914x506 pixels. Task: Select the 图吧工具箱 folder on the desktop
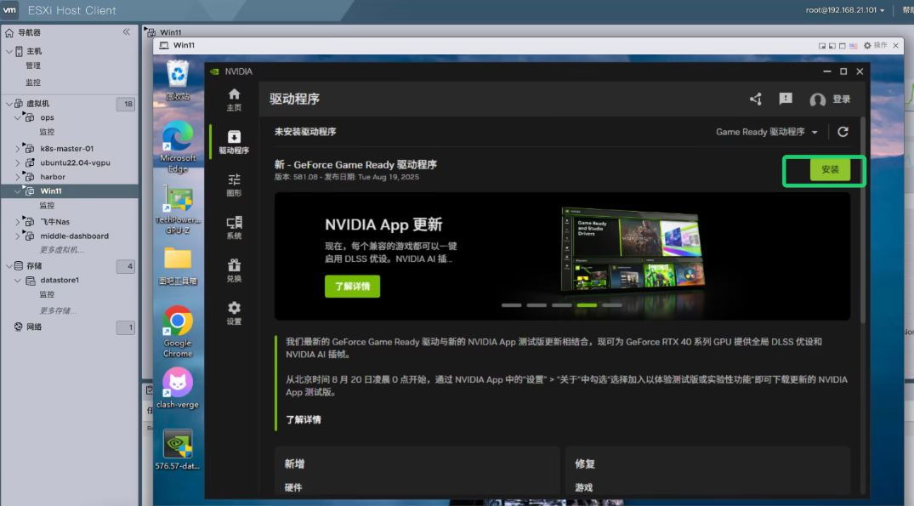point(178,266)
